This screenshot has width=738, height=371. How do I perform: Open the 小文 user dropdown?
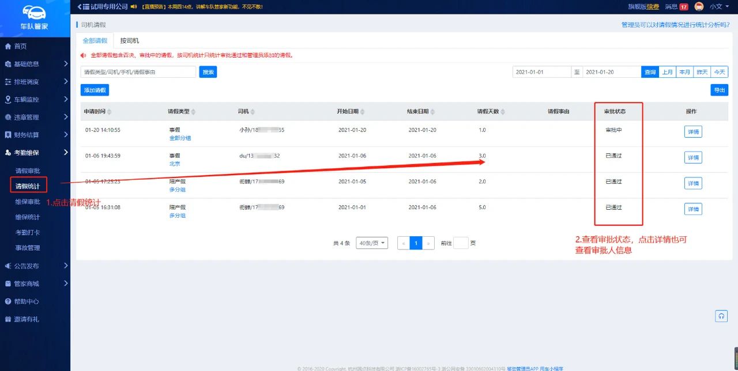pos(719,7)
